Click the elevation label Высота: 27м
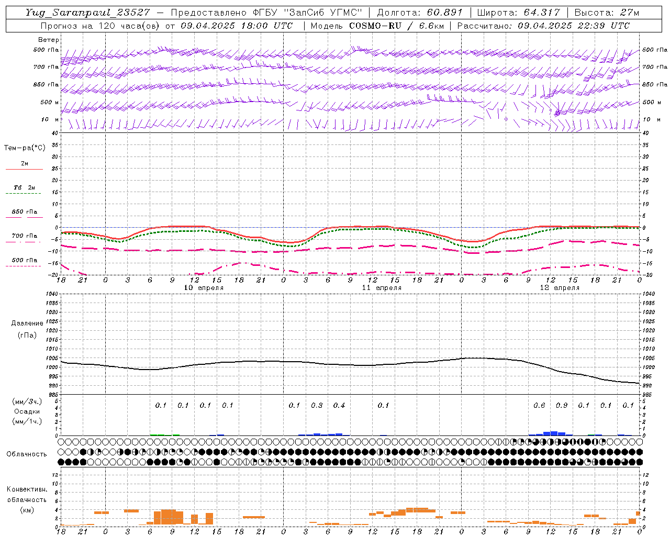Screen dimensions: 670x536 click(x=607, y=13)
